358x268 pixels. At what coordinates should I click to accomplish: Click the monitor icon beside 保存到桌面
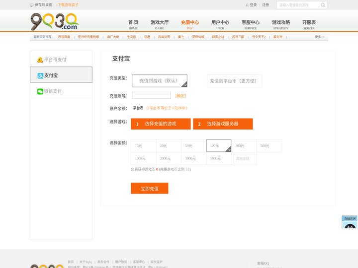(x=31, y=5)
